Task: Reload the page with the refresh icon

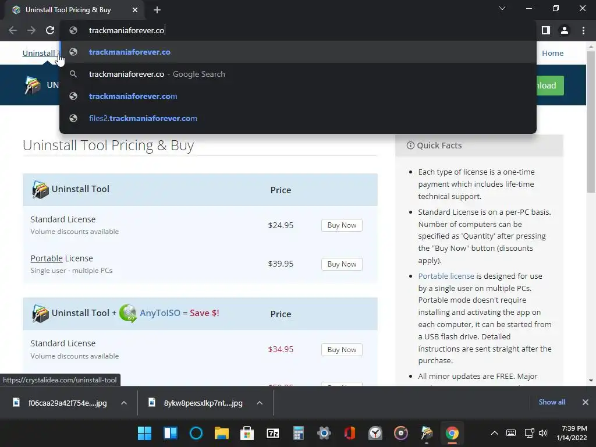Action: (x=50, y=30)
